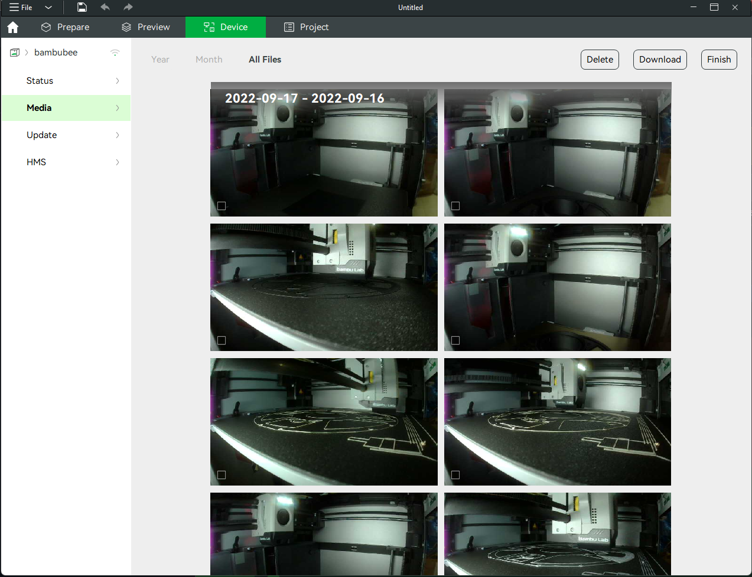The width and height of the screenshot is (752, 577).
Task: Switch to the Preview tab
Action: click(x=145, y=27)
